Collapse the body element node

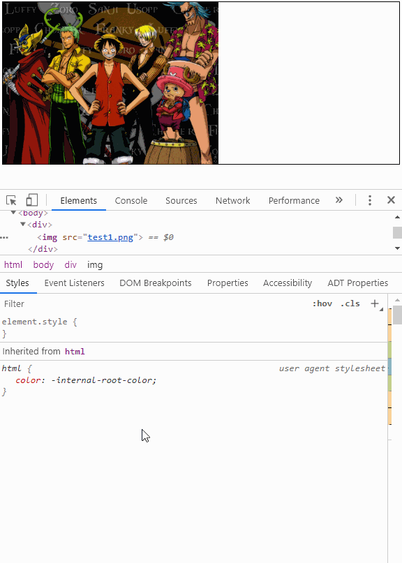tap(14, 213)
